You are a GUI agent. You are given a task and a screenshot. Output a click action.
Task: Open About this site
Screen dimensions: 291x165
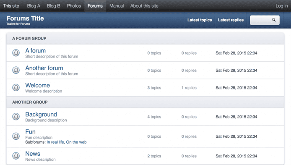(144, 6)
